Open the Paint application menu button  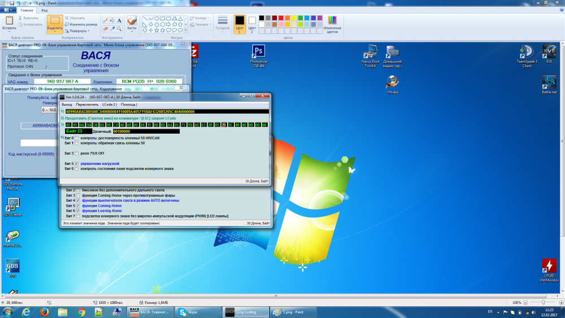[x=8, y=10]
